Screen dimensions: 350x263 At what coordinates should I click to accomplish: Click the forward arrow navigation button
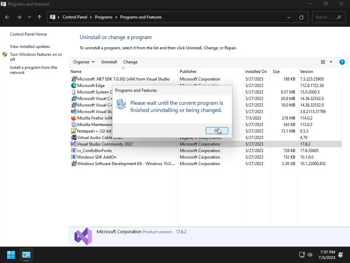19,17
